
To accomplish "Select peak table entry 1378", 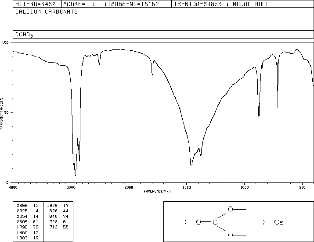I will tap(58, 206).
